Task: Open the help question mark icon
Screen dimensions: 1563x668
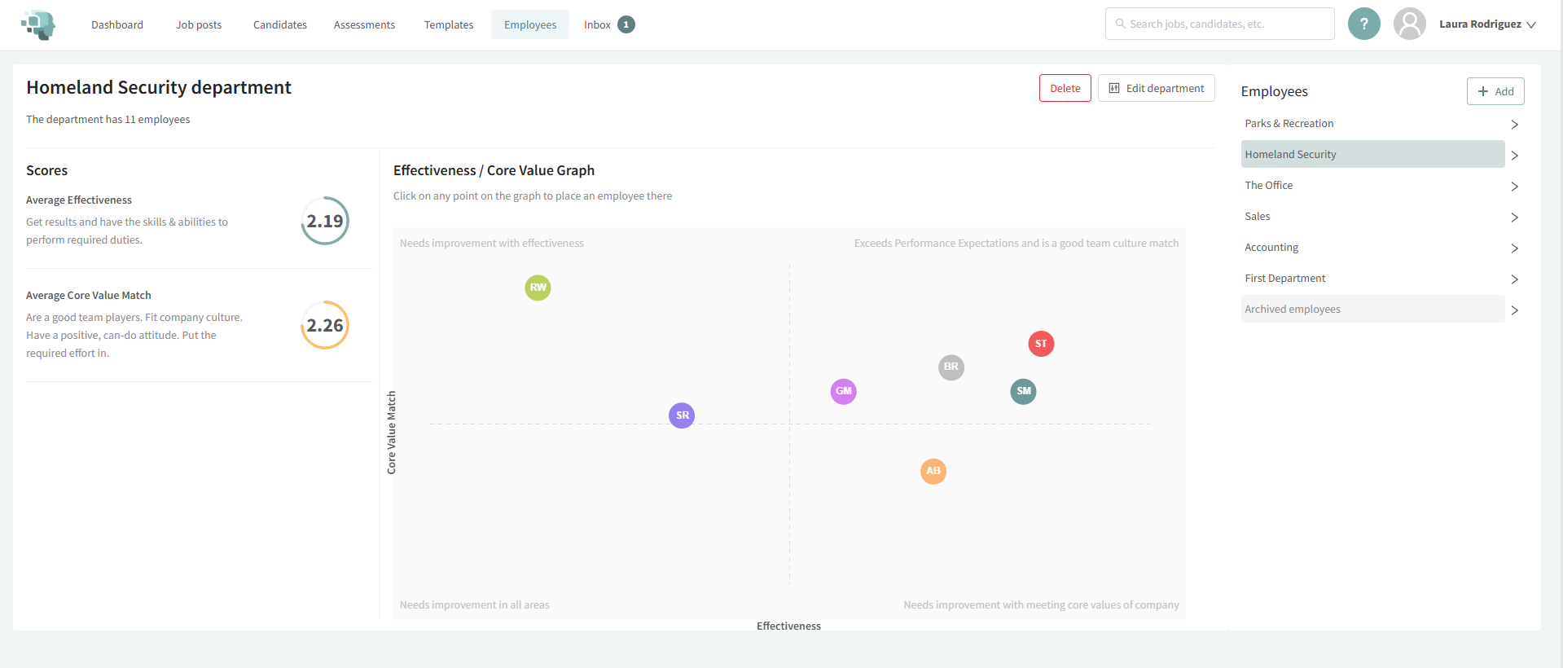Action: (x=1363, y=24)
